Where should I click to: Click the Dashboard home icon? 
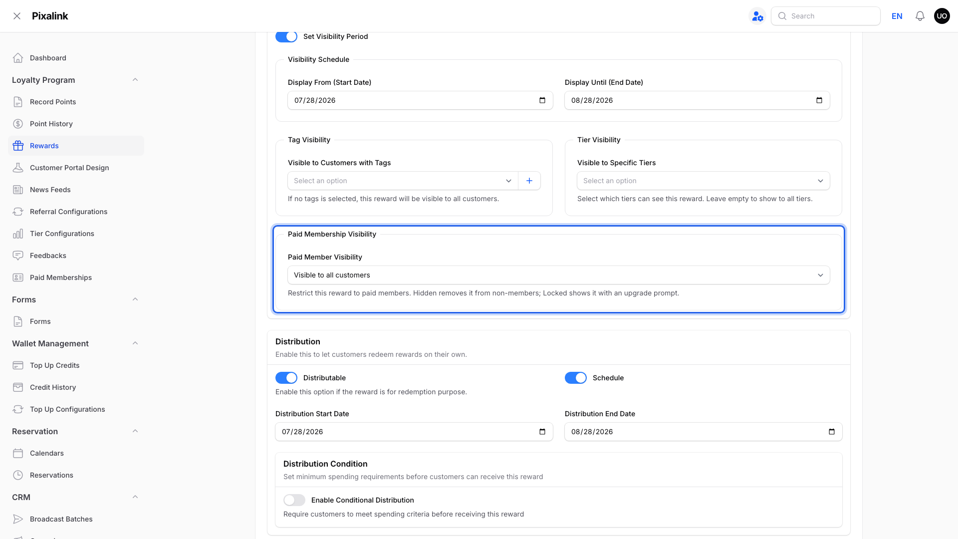pos(18,58)
